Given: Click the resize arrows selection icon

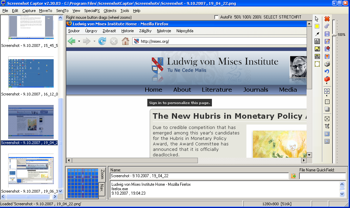Looking at the screenshot, I should 327,91.
